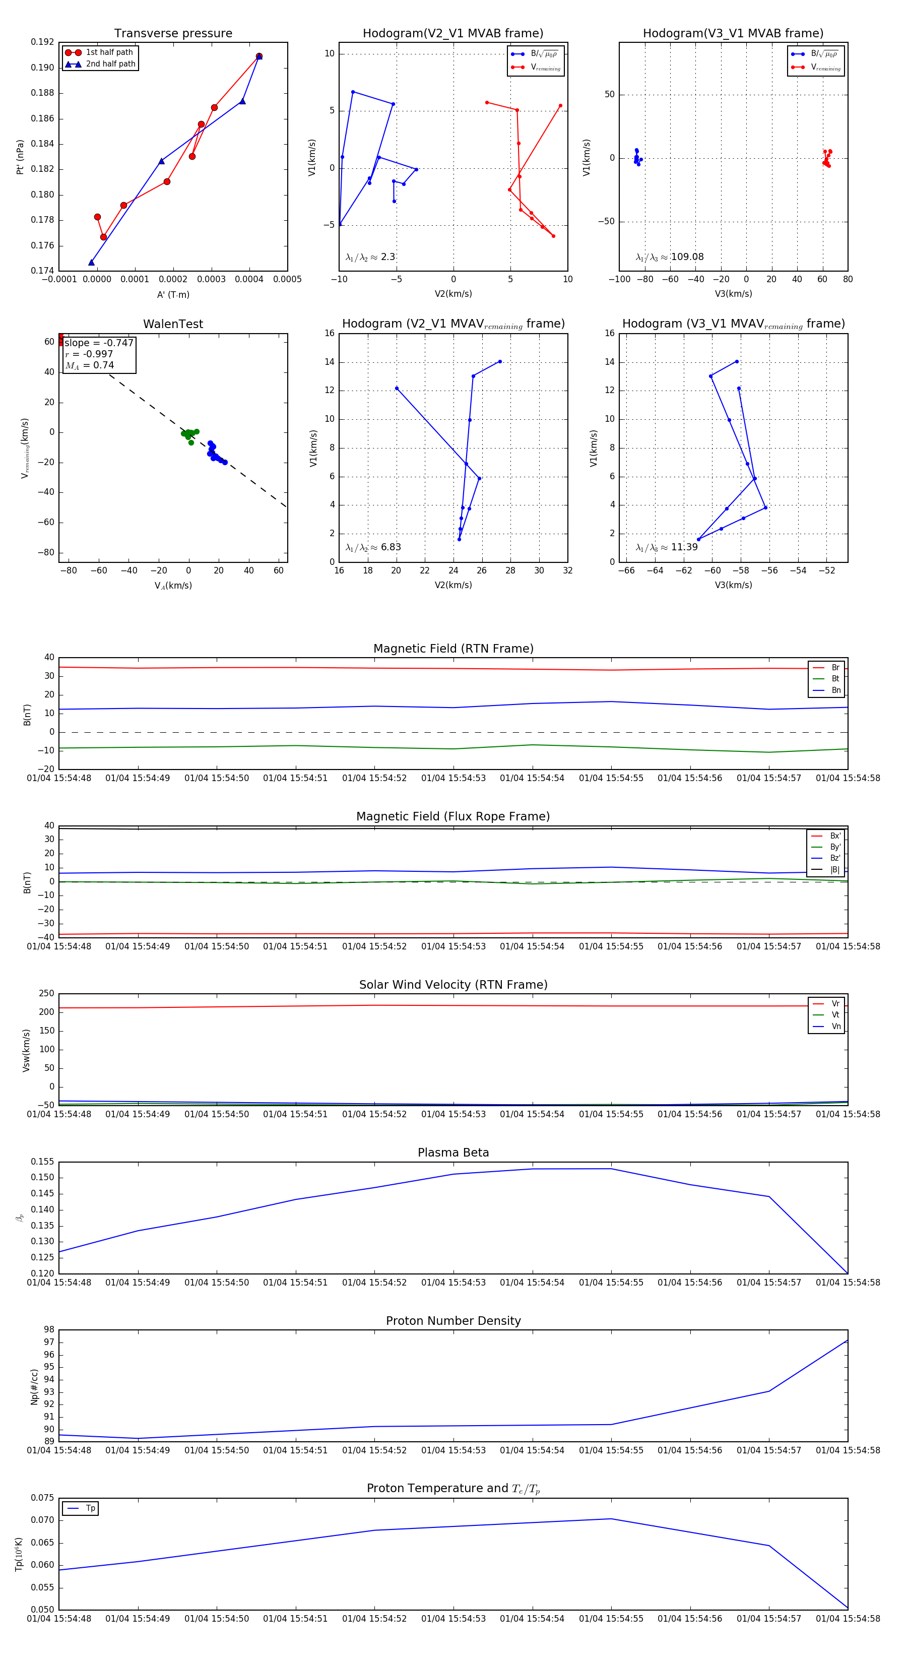Click the Plasma Beta plot title
907x1663 pixels.
pos(453,1153)
